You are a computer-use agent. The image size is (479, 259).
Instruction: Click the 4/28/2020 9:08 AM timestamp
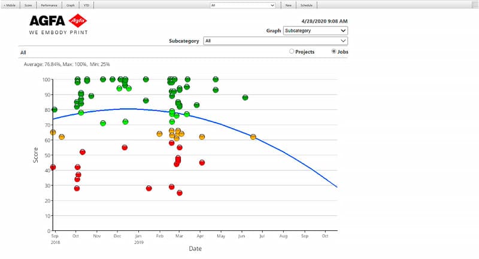click(325, 21)
